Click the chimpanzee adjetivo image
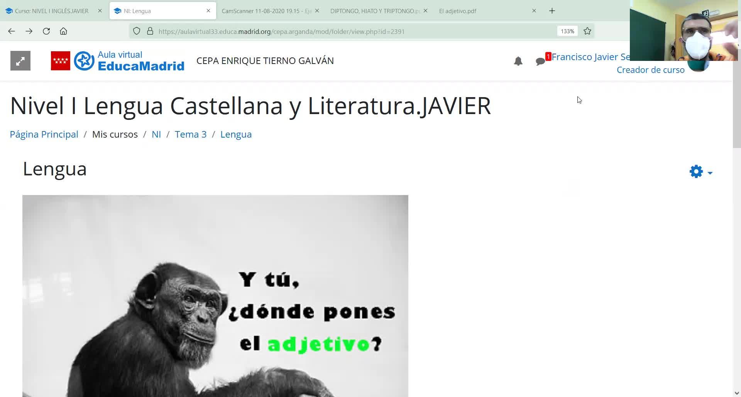741x397 pixels. click(x=215, y=296)
